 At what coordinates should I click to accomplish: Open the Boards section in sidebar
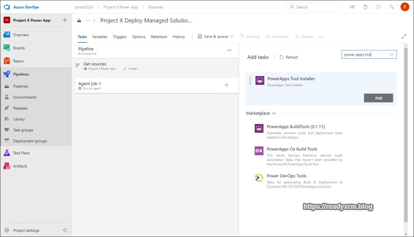[19, 48]
